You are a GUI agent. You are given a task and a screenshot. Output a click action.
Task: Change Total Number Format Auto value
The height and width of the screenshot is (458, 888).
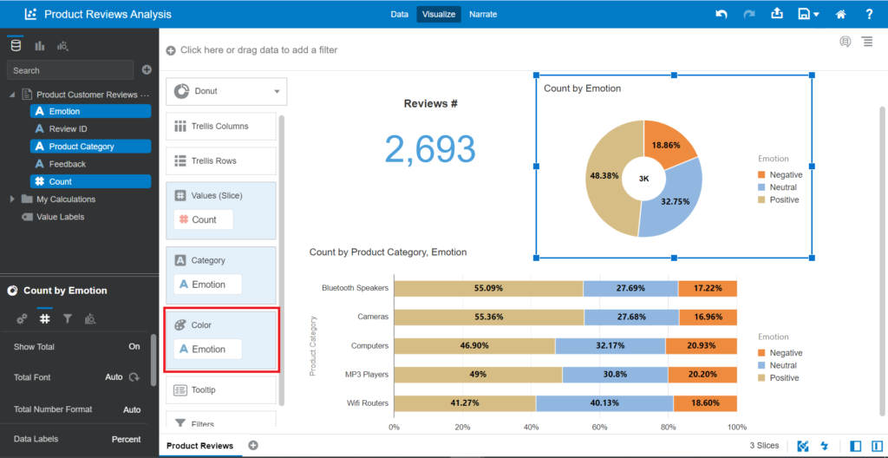(132, 409)
